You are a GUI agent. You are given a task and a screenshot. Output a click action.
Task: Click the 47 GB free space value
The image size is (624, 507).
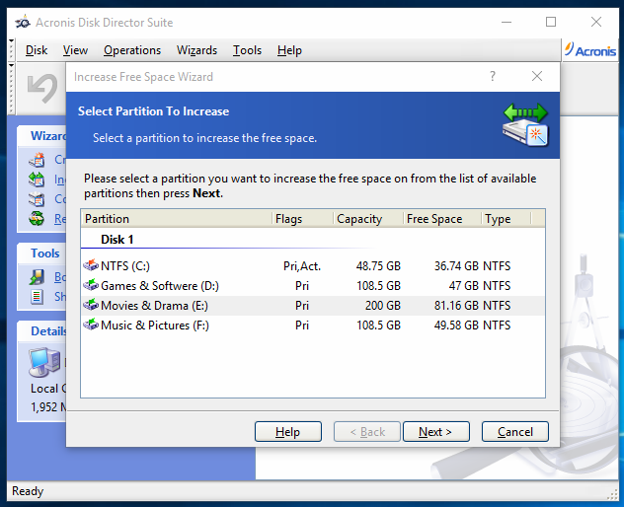[x=464, y=285]
